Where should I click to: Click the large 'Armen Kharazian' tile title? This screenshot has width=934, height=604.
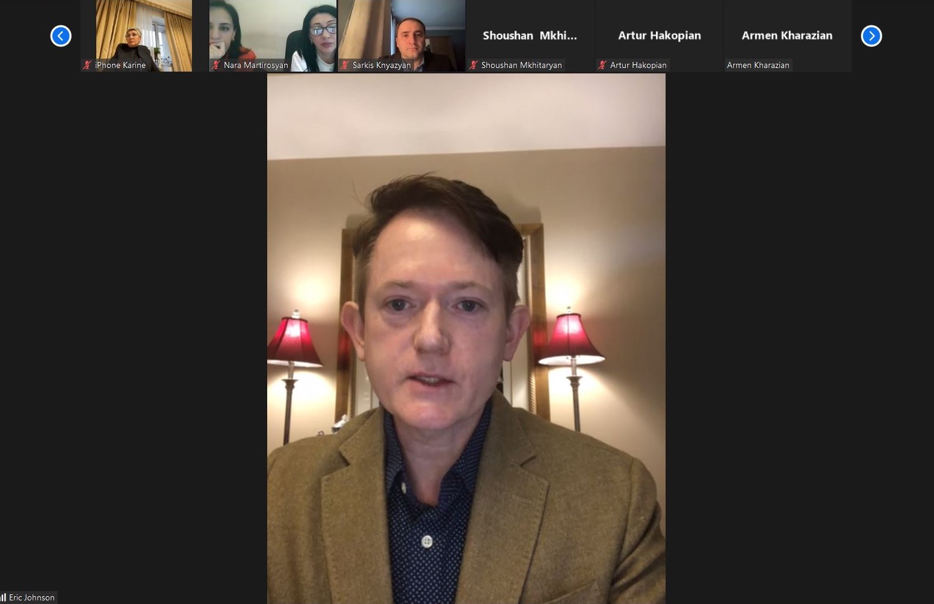[787, 35]
